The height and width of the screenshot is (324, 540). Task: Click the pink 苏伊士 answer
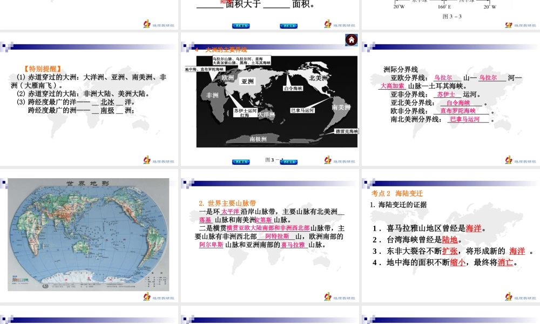tap(446, 94)
